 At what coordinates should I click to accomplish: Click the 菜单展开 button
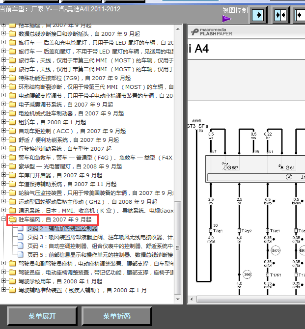coord(42,316)
